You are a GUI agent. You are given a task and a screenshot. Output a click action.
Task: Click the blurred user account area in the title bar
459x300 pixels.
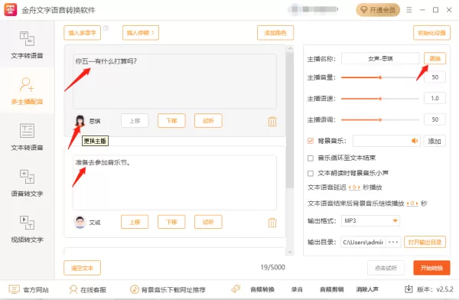click(313, 10)
